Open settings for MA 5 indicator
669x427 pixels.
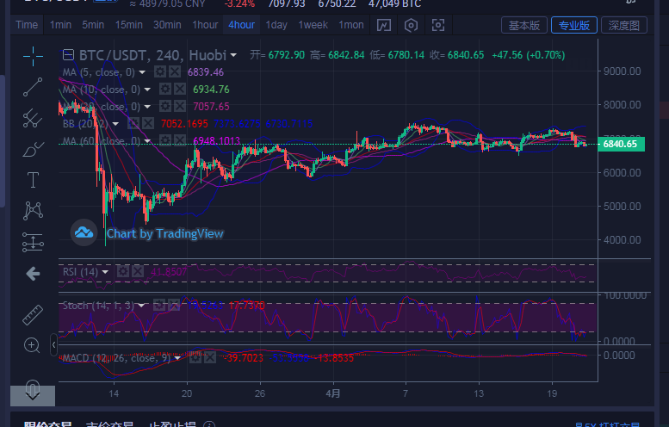click(x=160, y=71)
